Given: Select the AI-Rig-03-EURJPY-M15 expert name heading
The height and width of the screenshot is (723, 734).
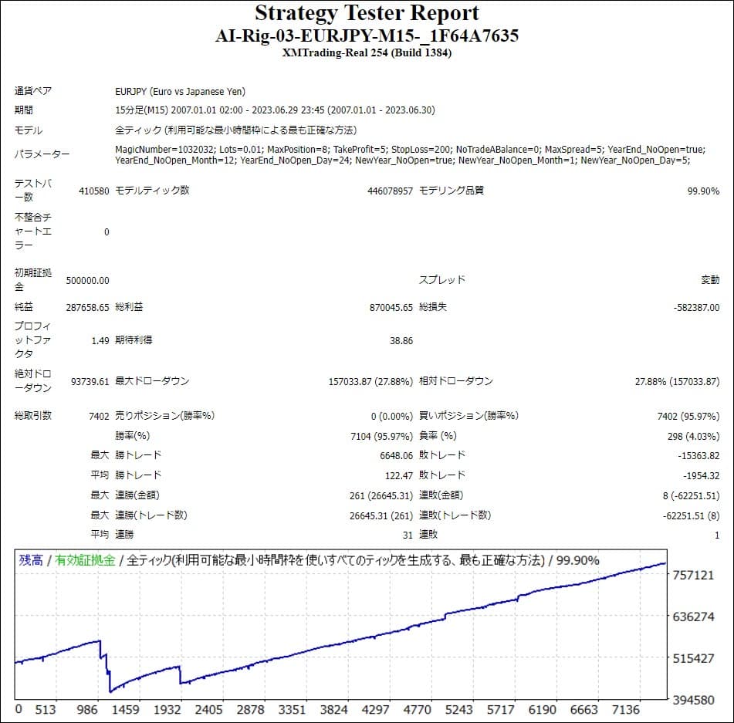Looking at the screenshot, I should [x=367, y=35].
